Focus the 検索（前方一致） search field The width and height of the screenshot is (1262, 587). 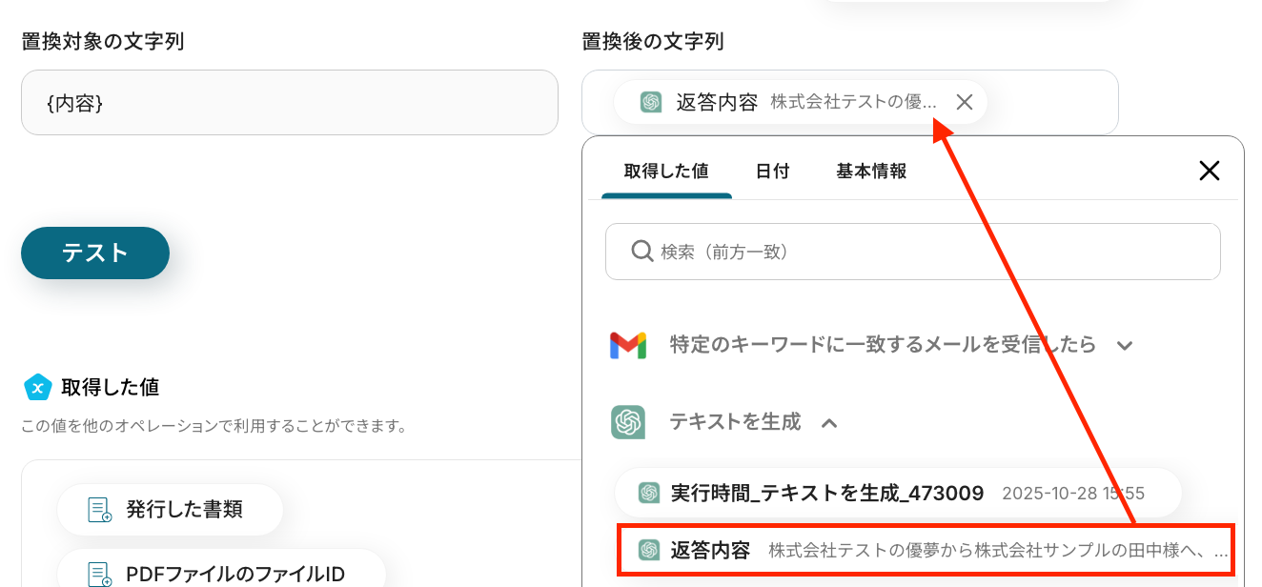tap(925, 252)
